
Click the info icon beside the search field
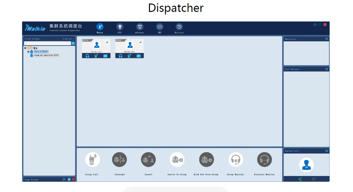click(73, 43)
